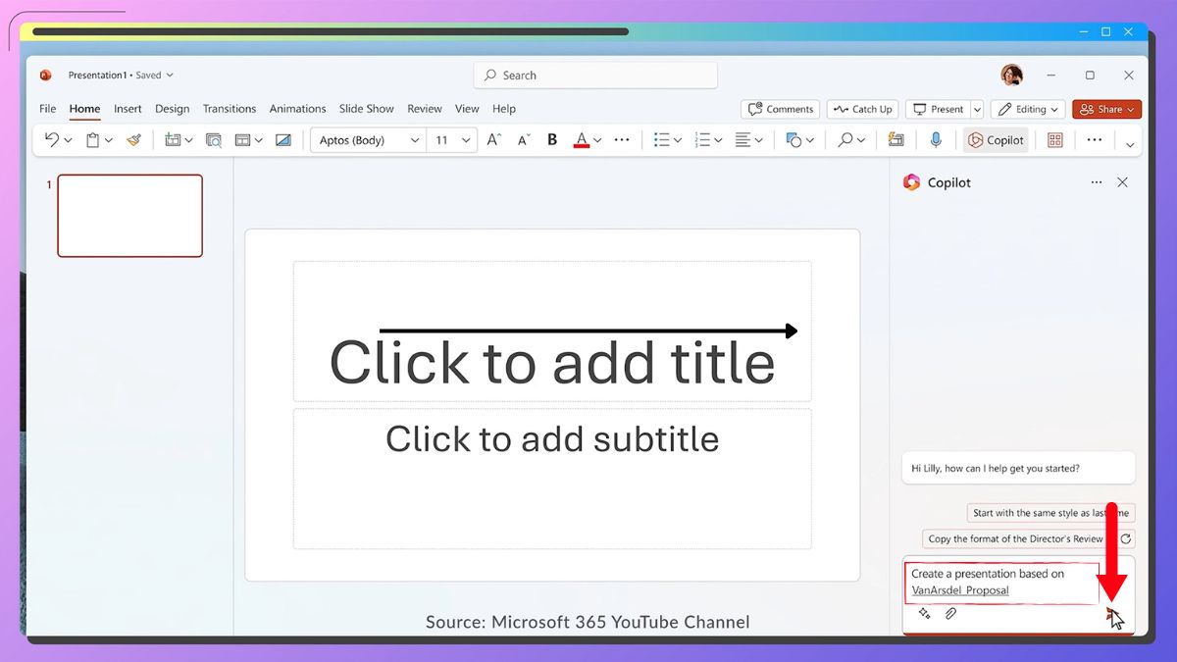Open the Insert ribbon tab
This screenshot has width=1177, height=662.
[128, 109]
